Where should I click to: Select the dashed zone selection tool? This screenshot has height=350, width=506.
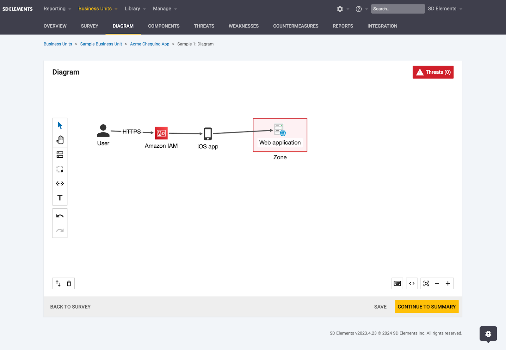[60, 169]
